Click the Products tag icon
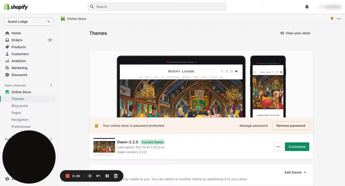 [x=7, y=47]
